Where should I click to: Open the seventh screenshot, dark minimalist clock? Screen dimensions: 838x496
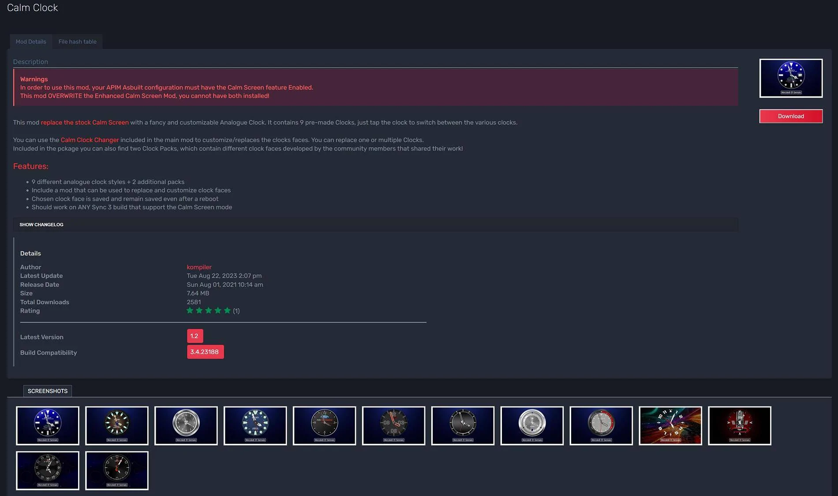pyautogui.click(x=463, y=425)
